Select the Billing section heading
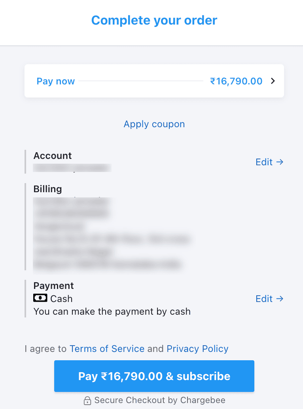Screen dimensions: 303x409 [47, 189]
